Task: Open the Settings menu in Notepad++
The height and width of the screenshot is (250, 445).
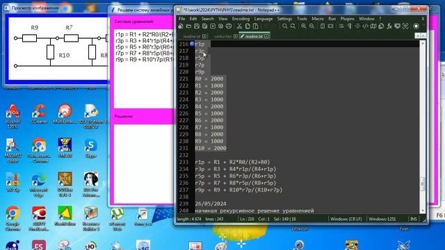Action: coord(284,19)
